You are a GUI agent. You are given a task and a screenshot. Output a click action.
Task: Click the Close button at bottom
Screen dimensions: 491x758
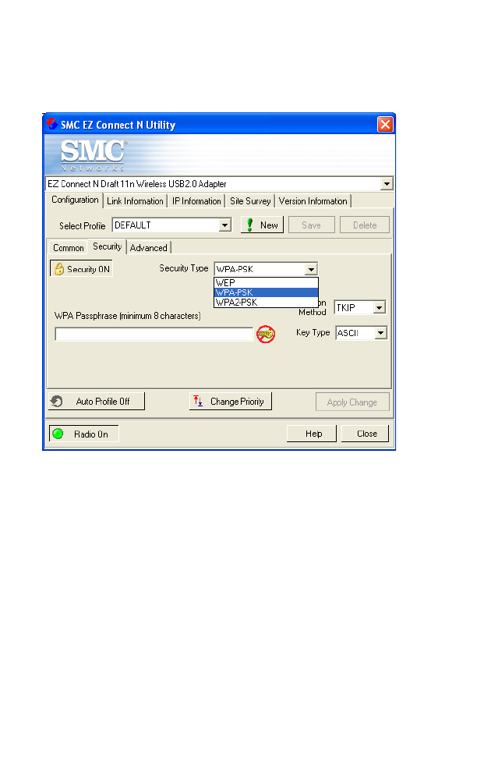(x=366, y=434)
